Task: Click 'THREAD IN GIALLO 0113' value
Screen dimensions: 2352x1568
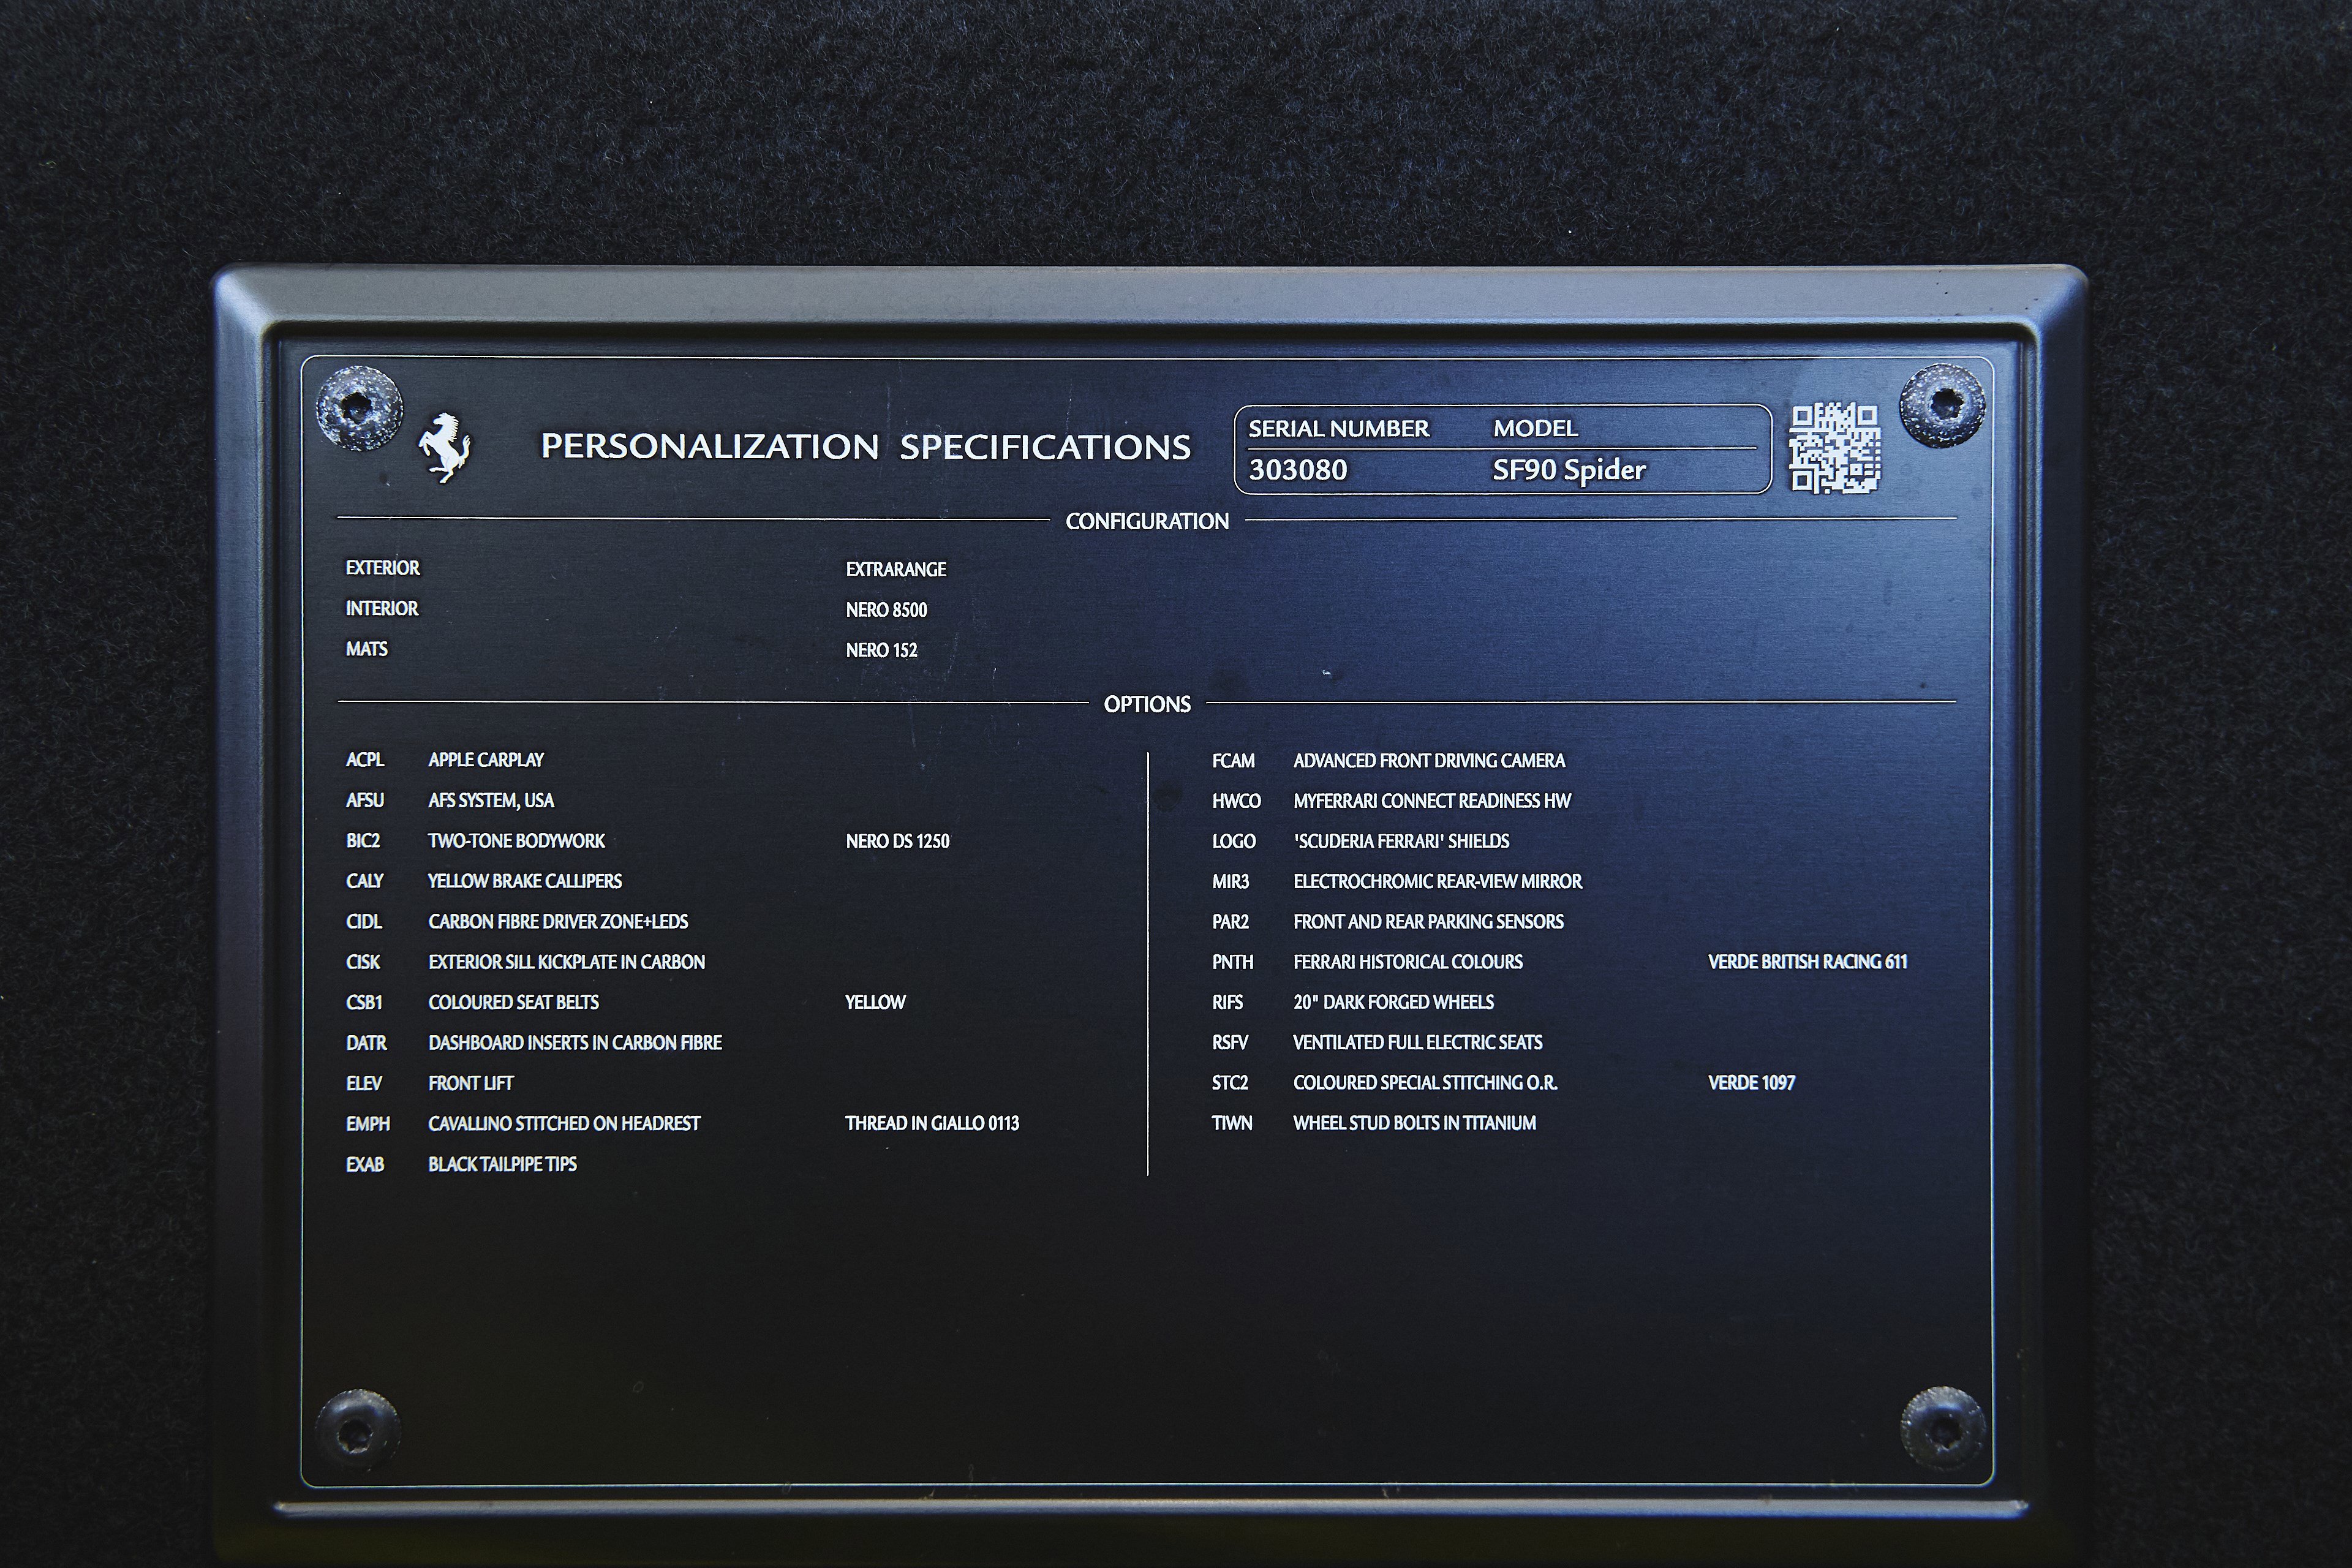Action: (x=932, y=1123)
